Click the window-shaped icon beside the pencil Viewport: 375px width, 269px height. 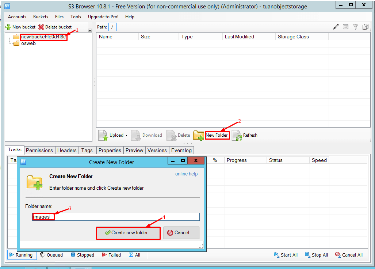point(345,27)
